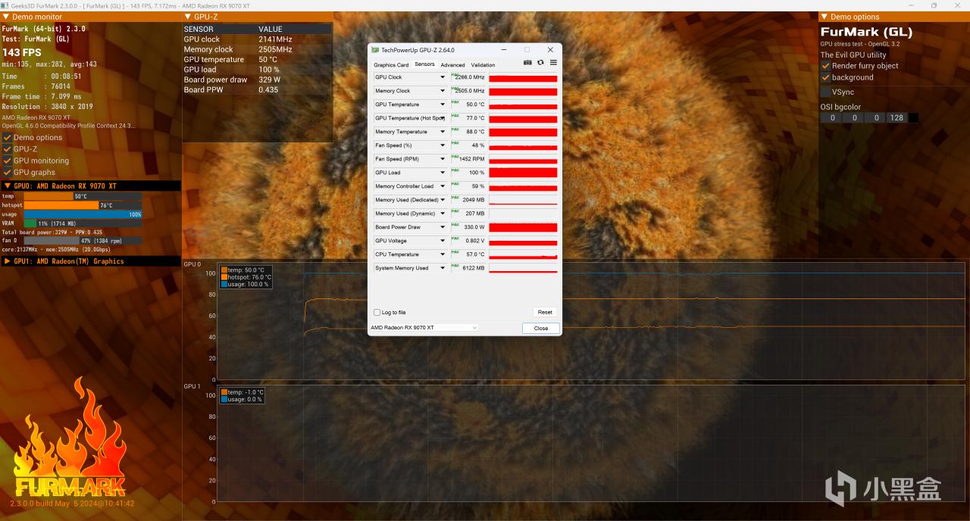Enable the VSync checkbox
The image size is (970, 521).
[825, 92]
